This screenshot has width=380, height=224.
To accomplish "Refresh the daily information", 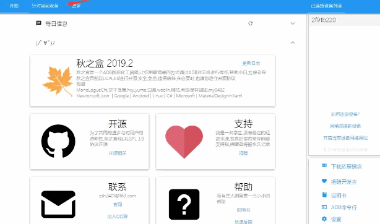I will click(251, 24).
